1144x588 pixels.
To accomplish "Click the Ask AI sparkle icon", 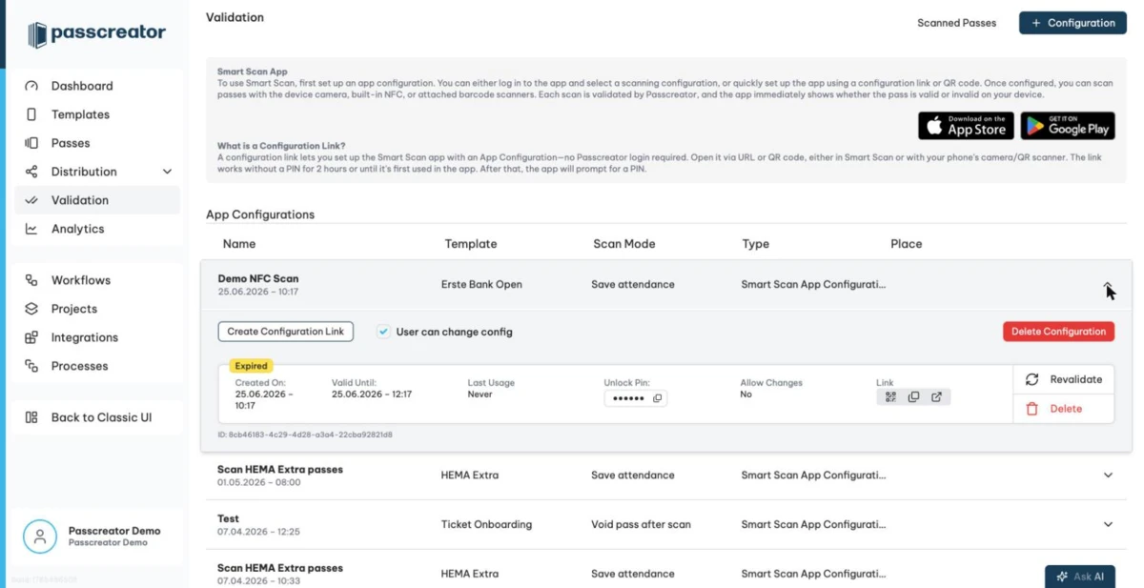I will tap(1062, 577).
